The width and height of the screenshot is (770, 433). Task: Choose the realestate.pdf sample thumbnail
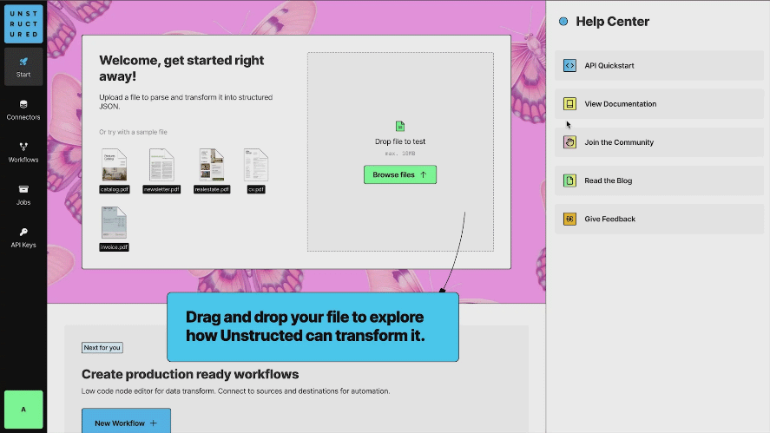coord(212,170)
